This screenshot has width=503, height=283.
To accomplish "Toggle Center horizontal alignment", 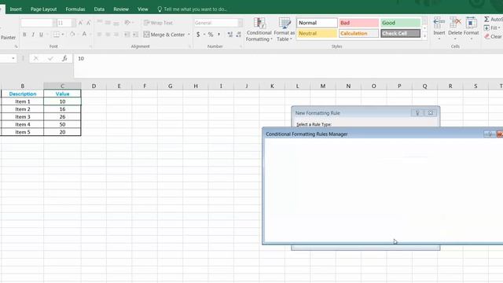I will [x=108, y=35].
